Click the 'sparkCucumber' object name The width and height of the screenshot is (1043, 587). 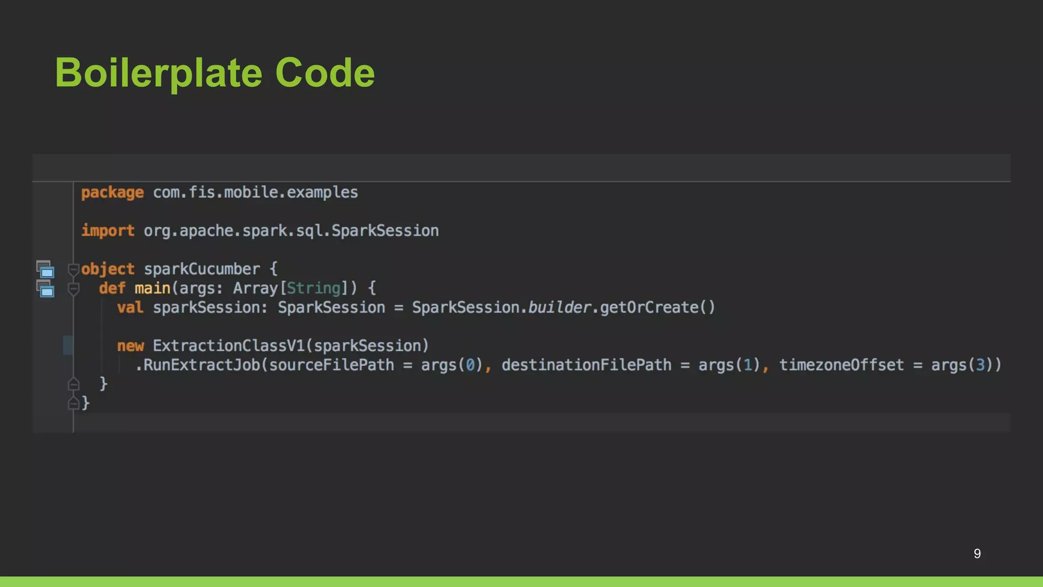(202, 269)
